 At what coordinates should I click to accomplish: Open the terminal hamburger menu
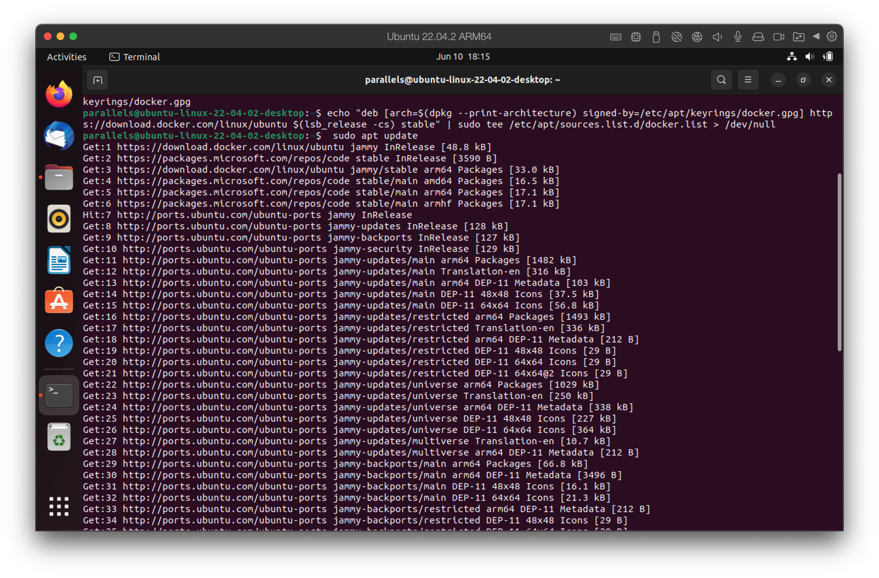tap(748, 80)
